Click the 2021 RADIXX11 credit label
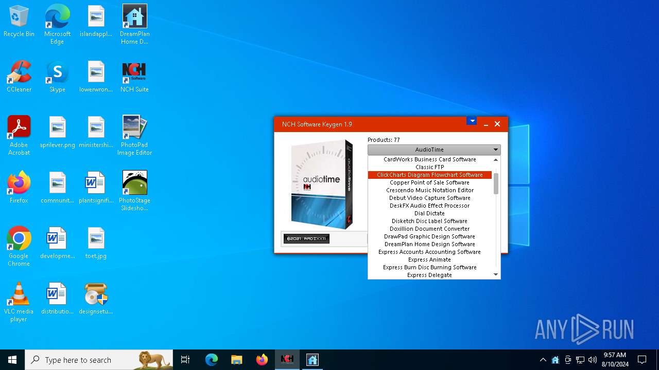Image resolution: width=659 pixels, height=370 pixels. 307,239
